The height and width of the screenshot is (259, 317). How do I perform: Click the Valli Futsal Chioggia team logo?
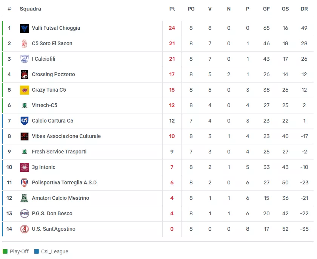coord(25,28)
